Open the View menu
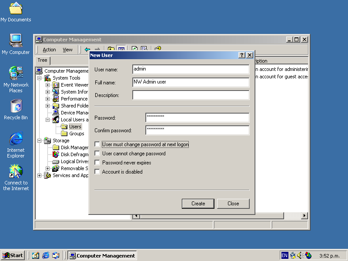Image resolution: width=348 pixels, height=261 pixels. coord(67,50)
